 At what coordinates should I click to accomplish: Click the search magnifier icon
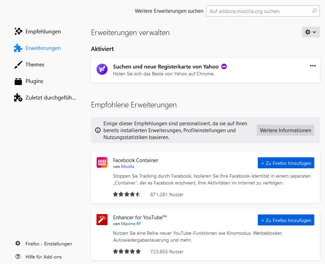[x=314, y=11]
